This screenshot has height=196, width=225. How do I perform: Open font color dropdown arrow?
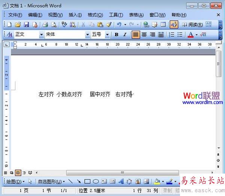point(196,35)
